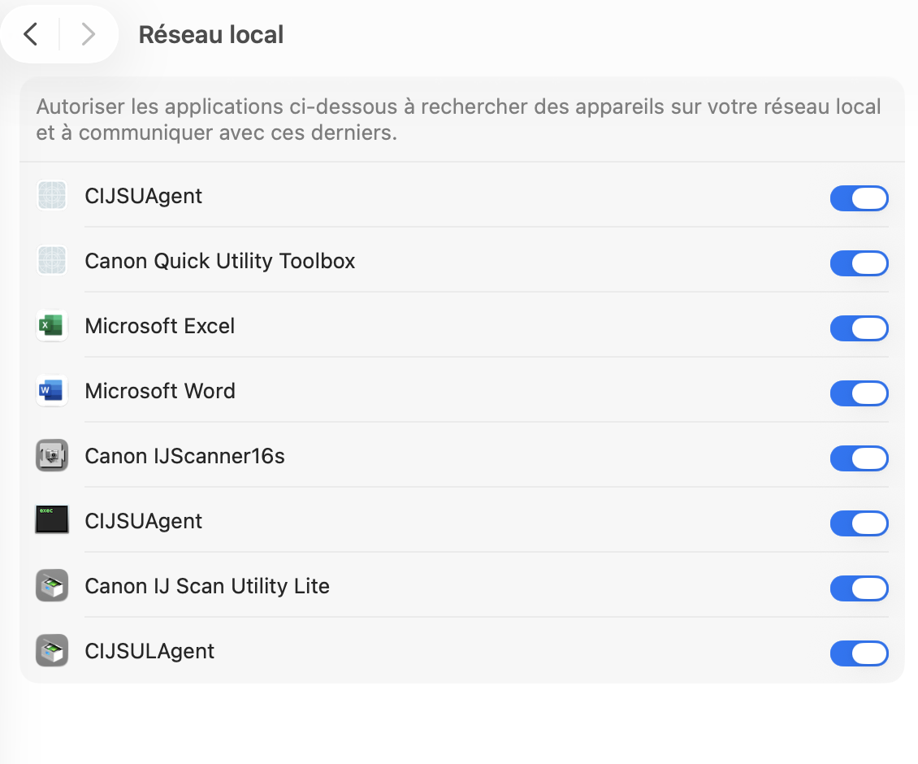
Task: Click the CIJSULAgent scanner icon
Action: coord(52,651)
